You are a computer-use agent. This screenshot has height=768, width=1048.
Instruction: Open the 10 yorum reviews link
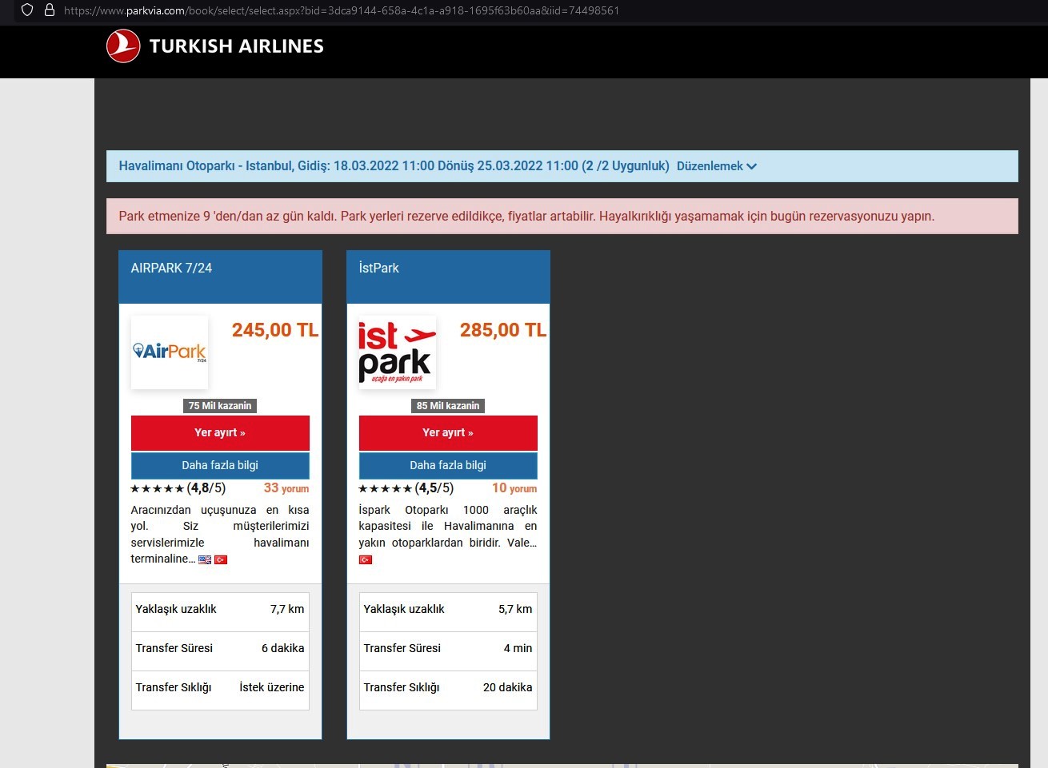coord(514,488)
